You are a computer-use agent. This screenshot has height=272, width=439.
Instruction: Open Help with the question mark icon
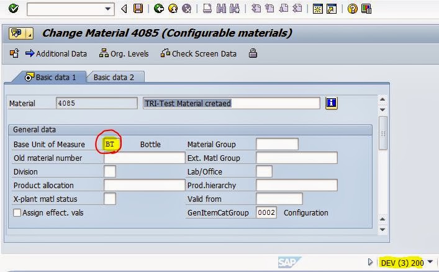coord(352,9)
